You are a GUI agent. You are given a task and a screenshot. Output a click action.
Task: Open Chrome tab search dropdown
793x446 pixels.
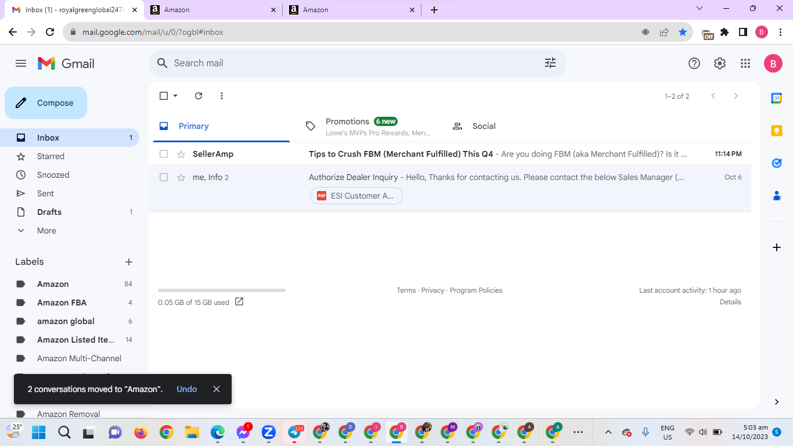tap(700, 9)
